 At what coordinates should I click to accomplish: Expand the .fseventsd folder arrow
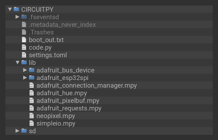coord(17,17)
